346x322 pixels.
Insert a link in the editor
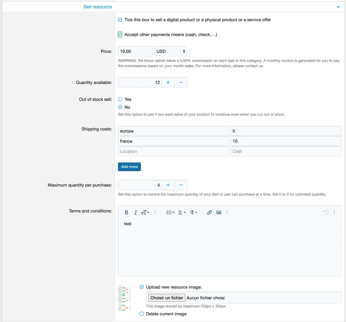pyautogui.click(x=209, y=212)
